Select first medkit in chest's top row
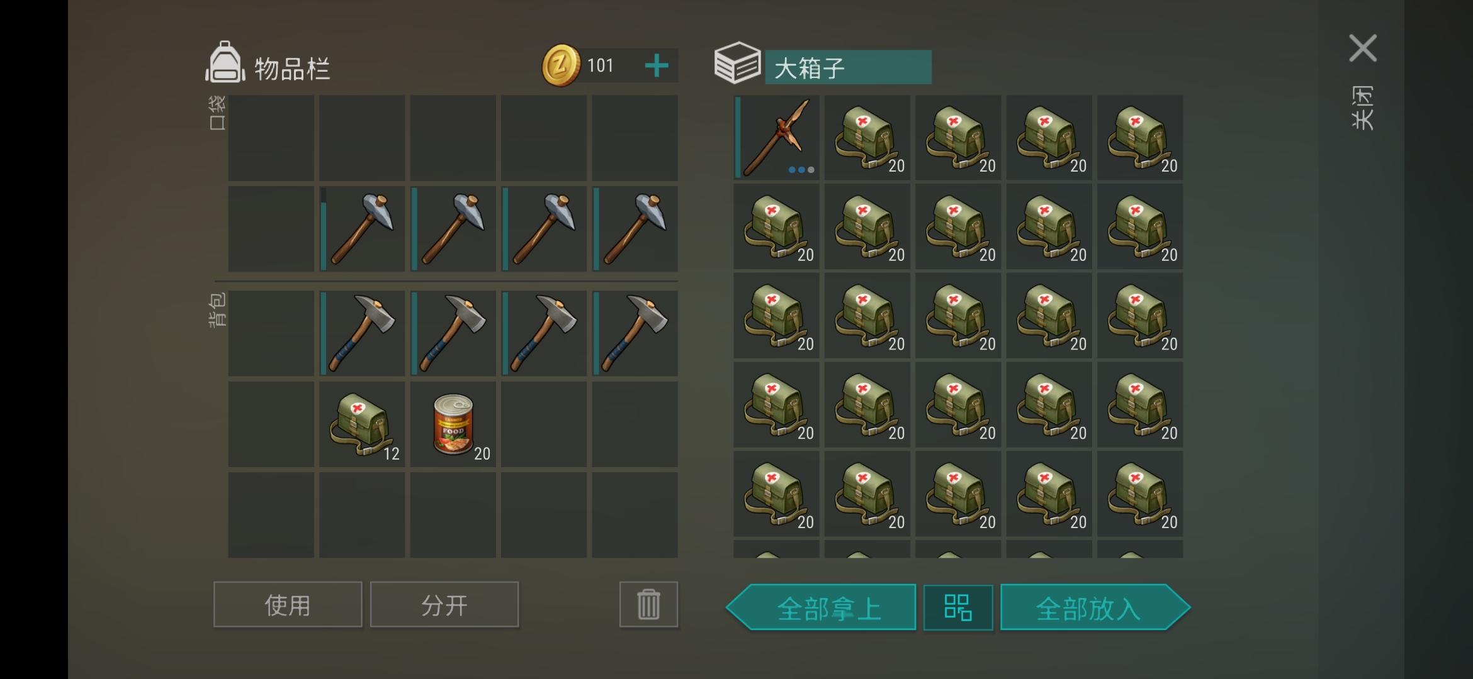This screenshot has height=679, width=1473. (x=867, y=138)
